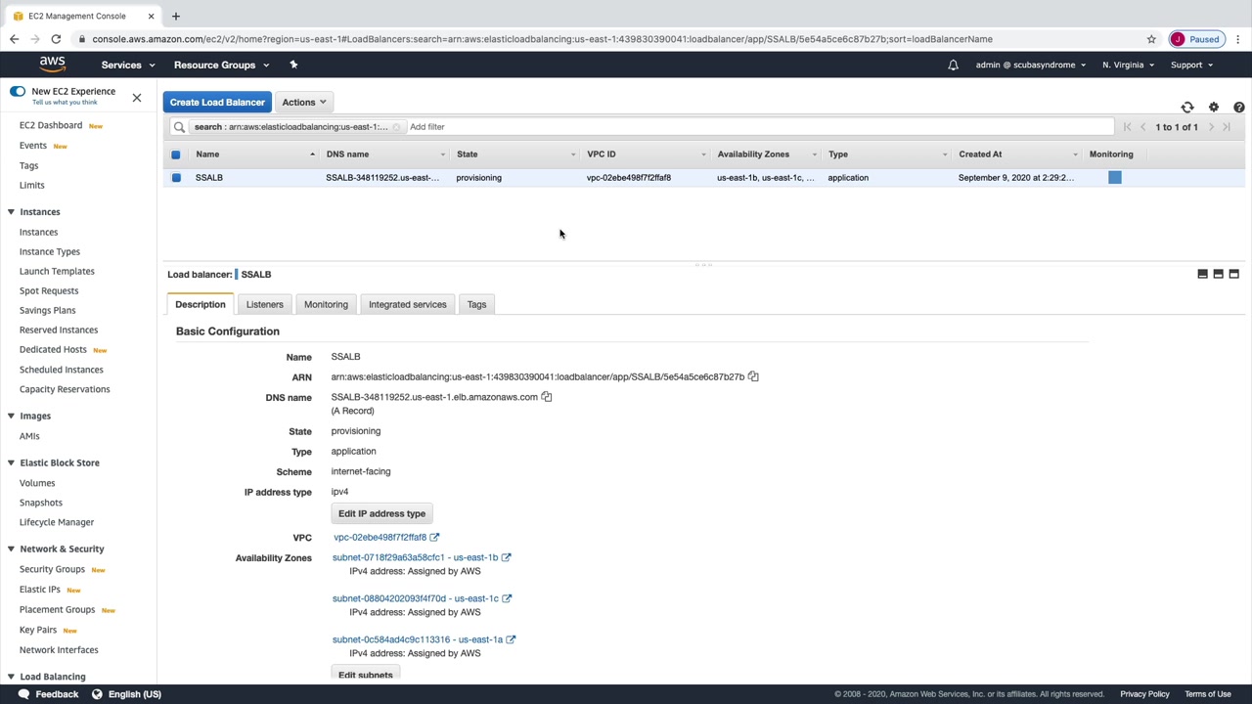Image resolution: width=1252 pixels, height=704 pixels.
Task: Select the Description tab
Action: 201,304
